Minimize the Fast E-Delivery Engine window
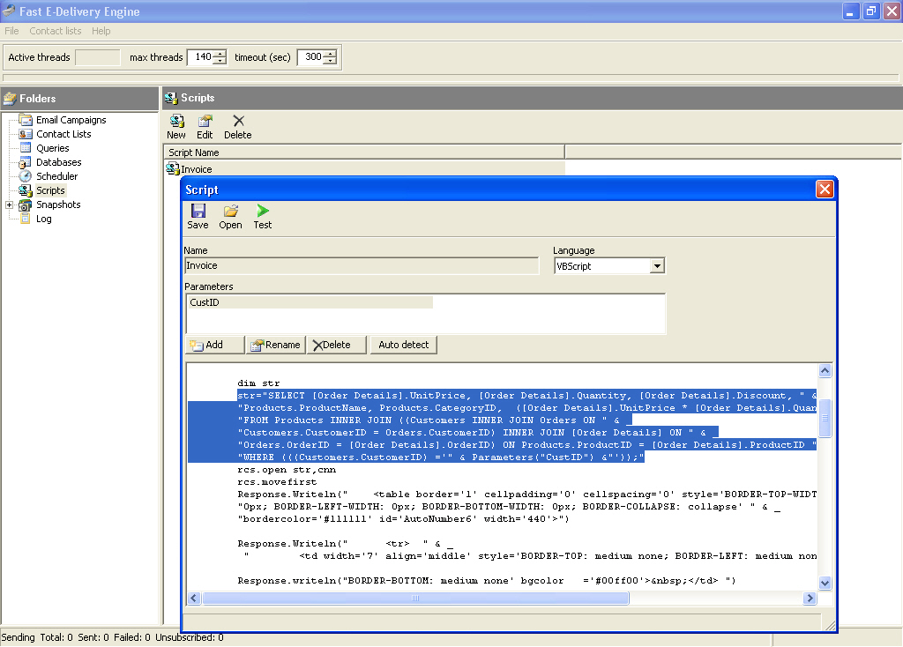The width and height of the screenshot is (903, 647). pyautogui.click(x=850, y=11)
